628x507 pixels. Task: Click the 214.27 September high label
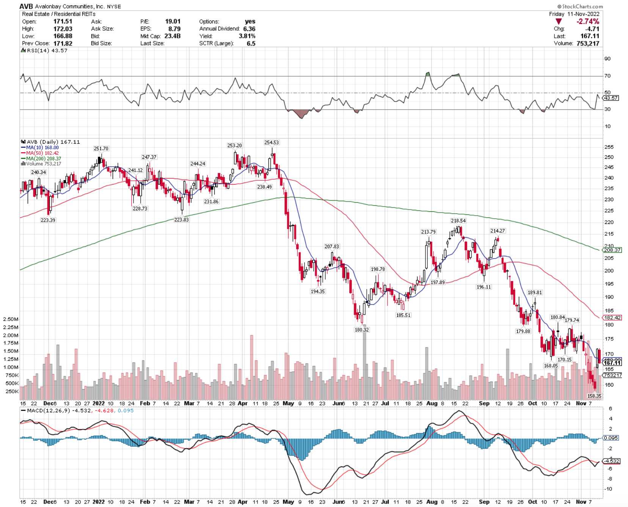[498, 231]
